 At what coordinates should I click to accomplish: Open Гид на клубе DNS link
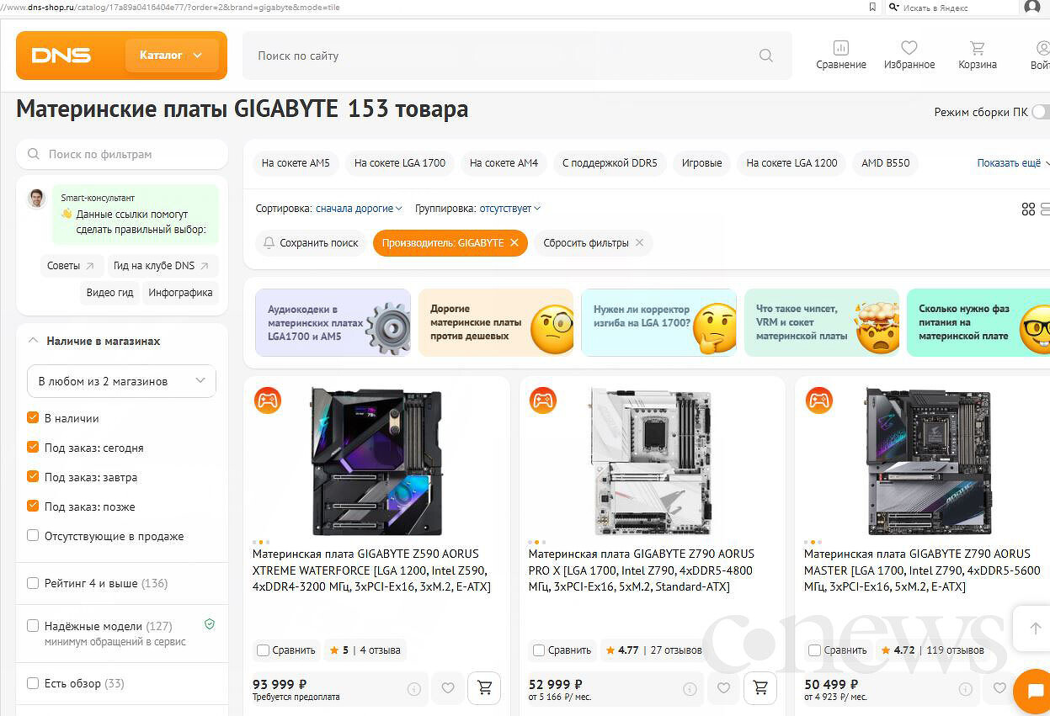point(163,266)
